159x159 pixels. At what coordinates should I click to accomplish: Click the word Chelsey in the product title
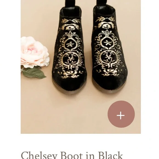click(39, 155)
